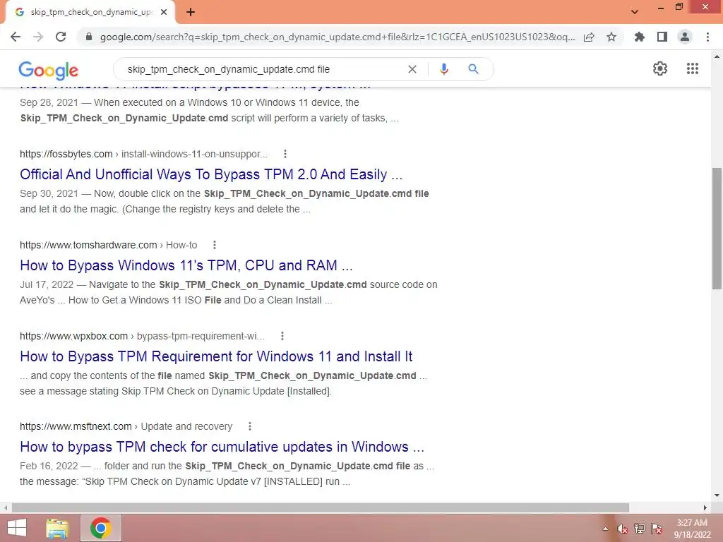
Task: Click the blue magnifier search button
Action: coord(473,69)
